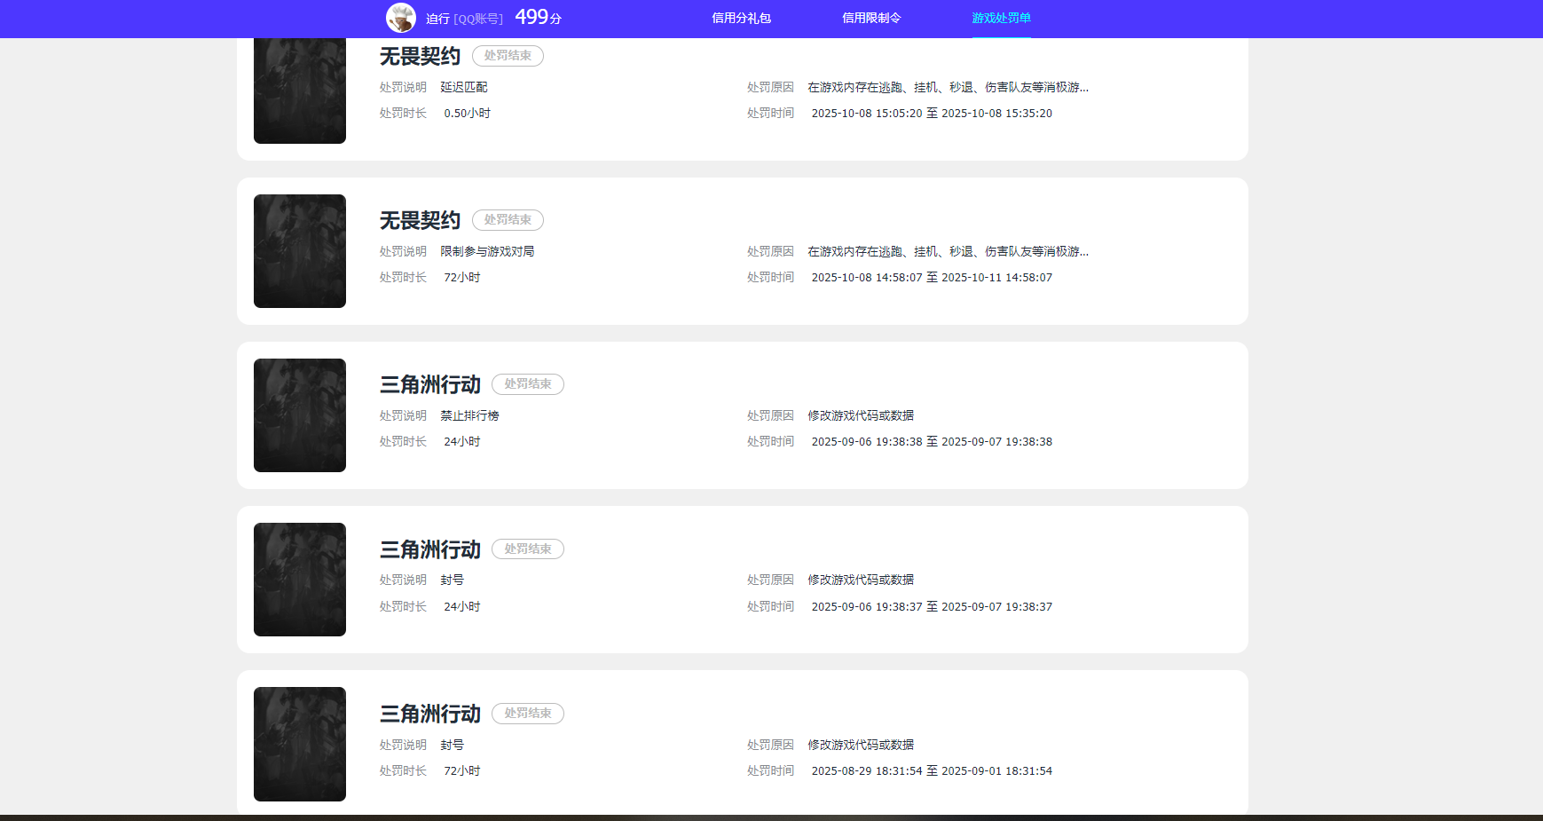Image resolution: width=1543 pixels, height=821 pixels.
Task: Click time range ending 2025-09-07 19:38:37
Action: [x=932, y=607]
